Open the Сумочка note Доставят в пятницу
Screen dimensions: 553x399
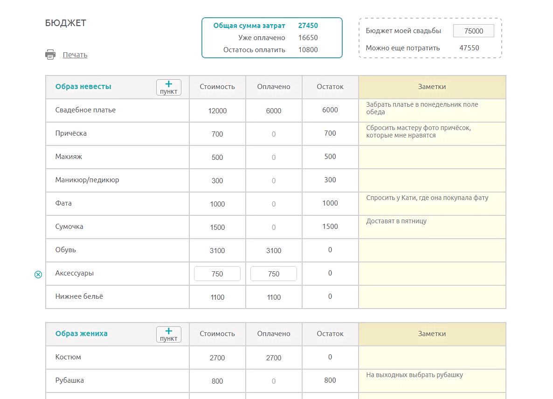(x=432, y=227)
